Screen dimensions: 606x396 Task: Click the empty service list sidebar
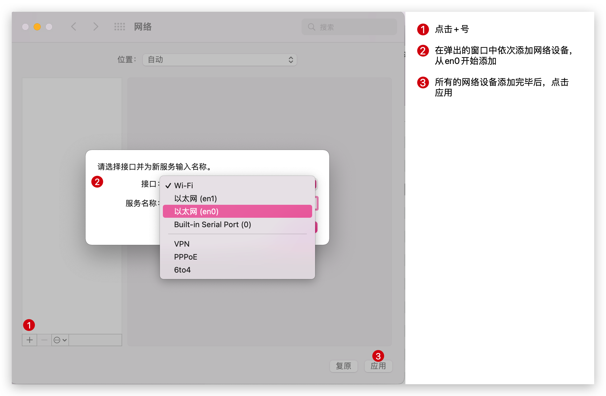pyautogui.click(x=72, y=118)
